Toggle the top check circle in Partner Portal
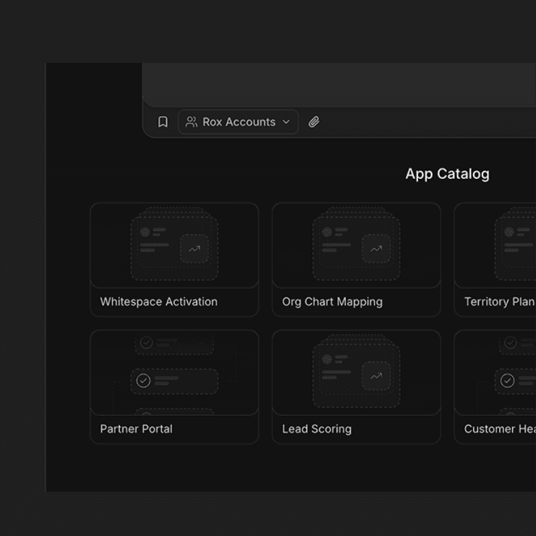The width and height of the screenshot is (536, 536). point(146,342)
